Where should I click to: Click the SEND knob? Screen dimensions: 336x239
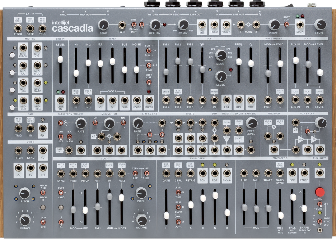pyautogui.click(x=103, y=25)
